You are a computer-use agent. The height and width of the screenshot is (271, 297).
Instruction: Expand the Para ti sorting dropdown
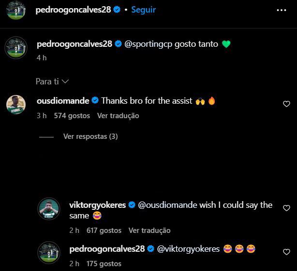(x=52, y=81)
